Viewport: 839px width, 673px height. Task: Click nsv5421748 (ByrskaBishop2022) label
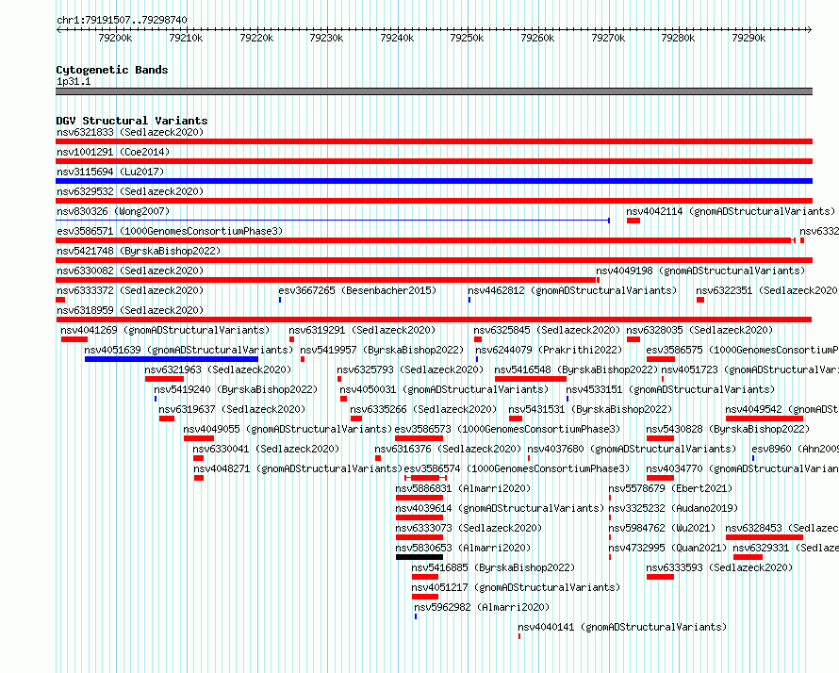139,251
